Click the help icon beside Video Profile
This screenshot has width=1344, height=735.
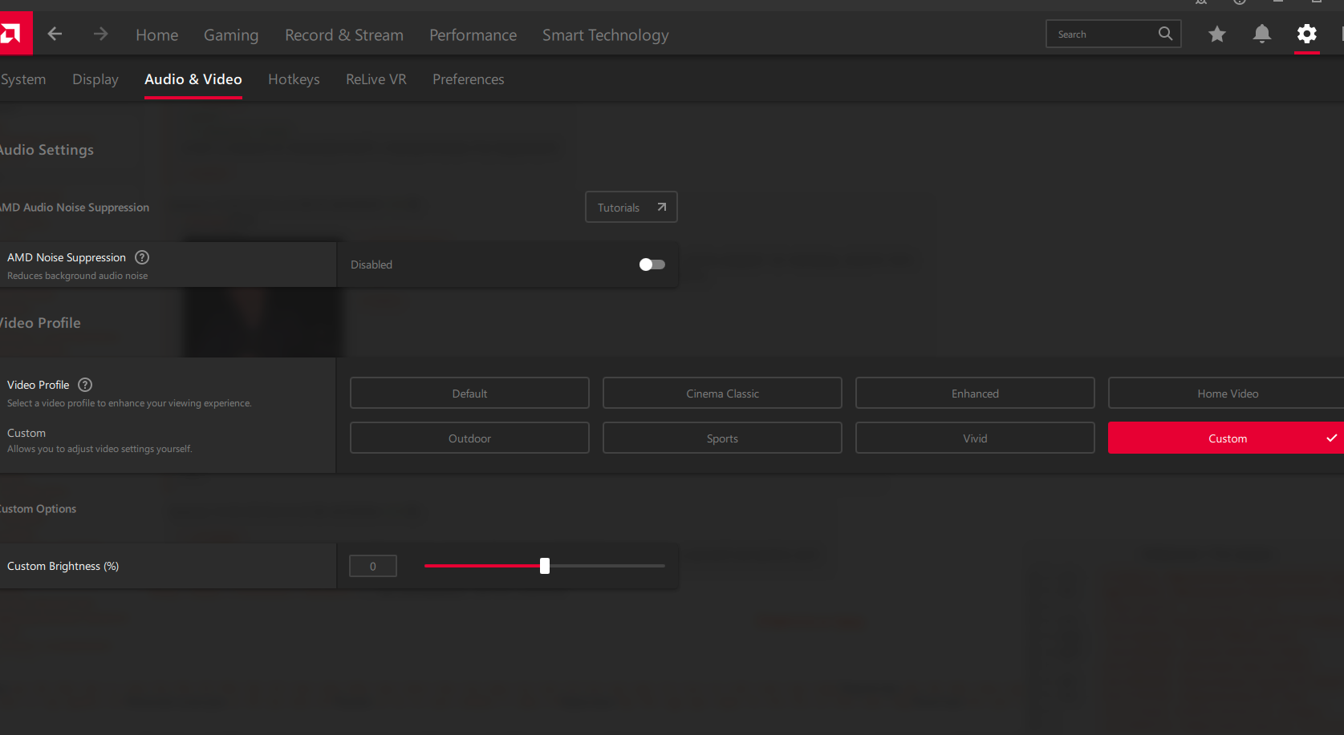(x=85, y=385)
